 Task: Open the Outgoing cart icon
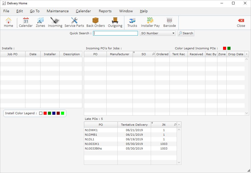click(x=115, y=22)
